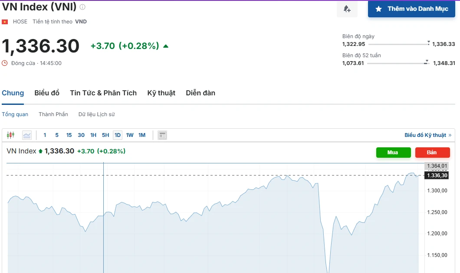Switch to the Kỹ thuật tab
The image size is (460, 273).
161,93
